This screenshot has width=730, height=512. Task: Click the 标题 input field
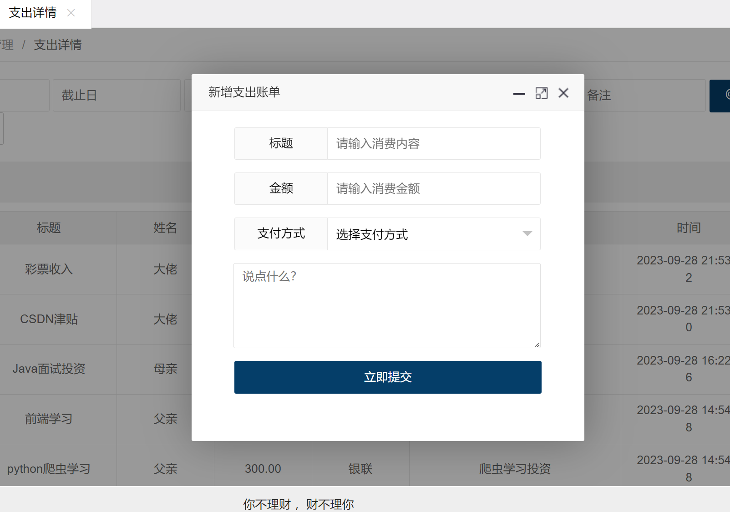433,144
